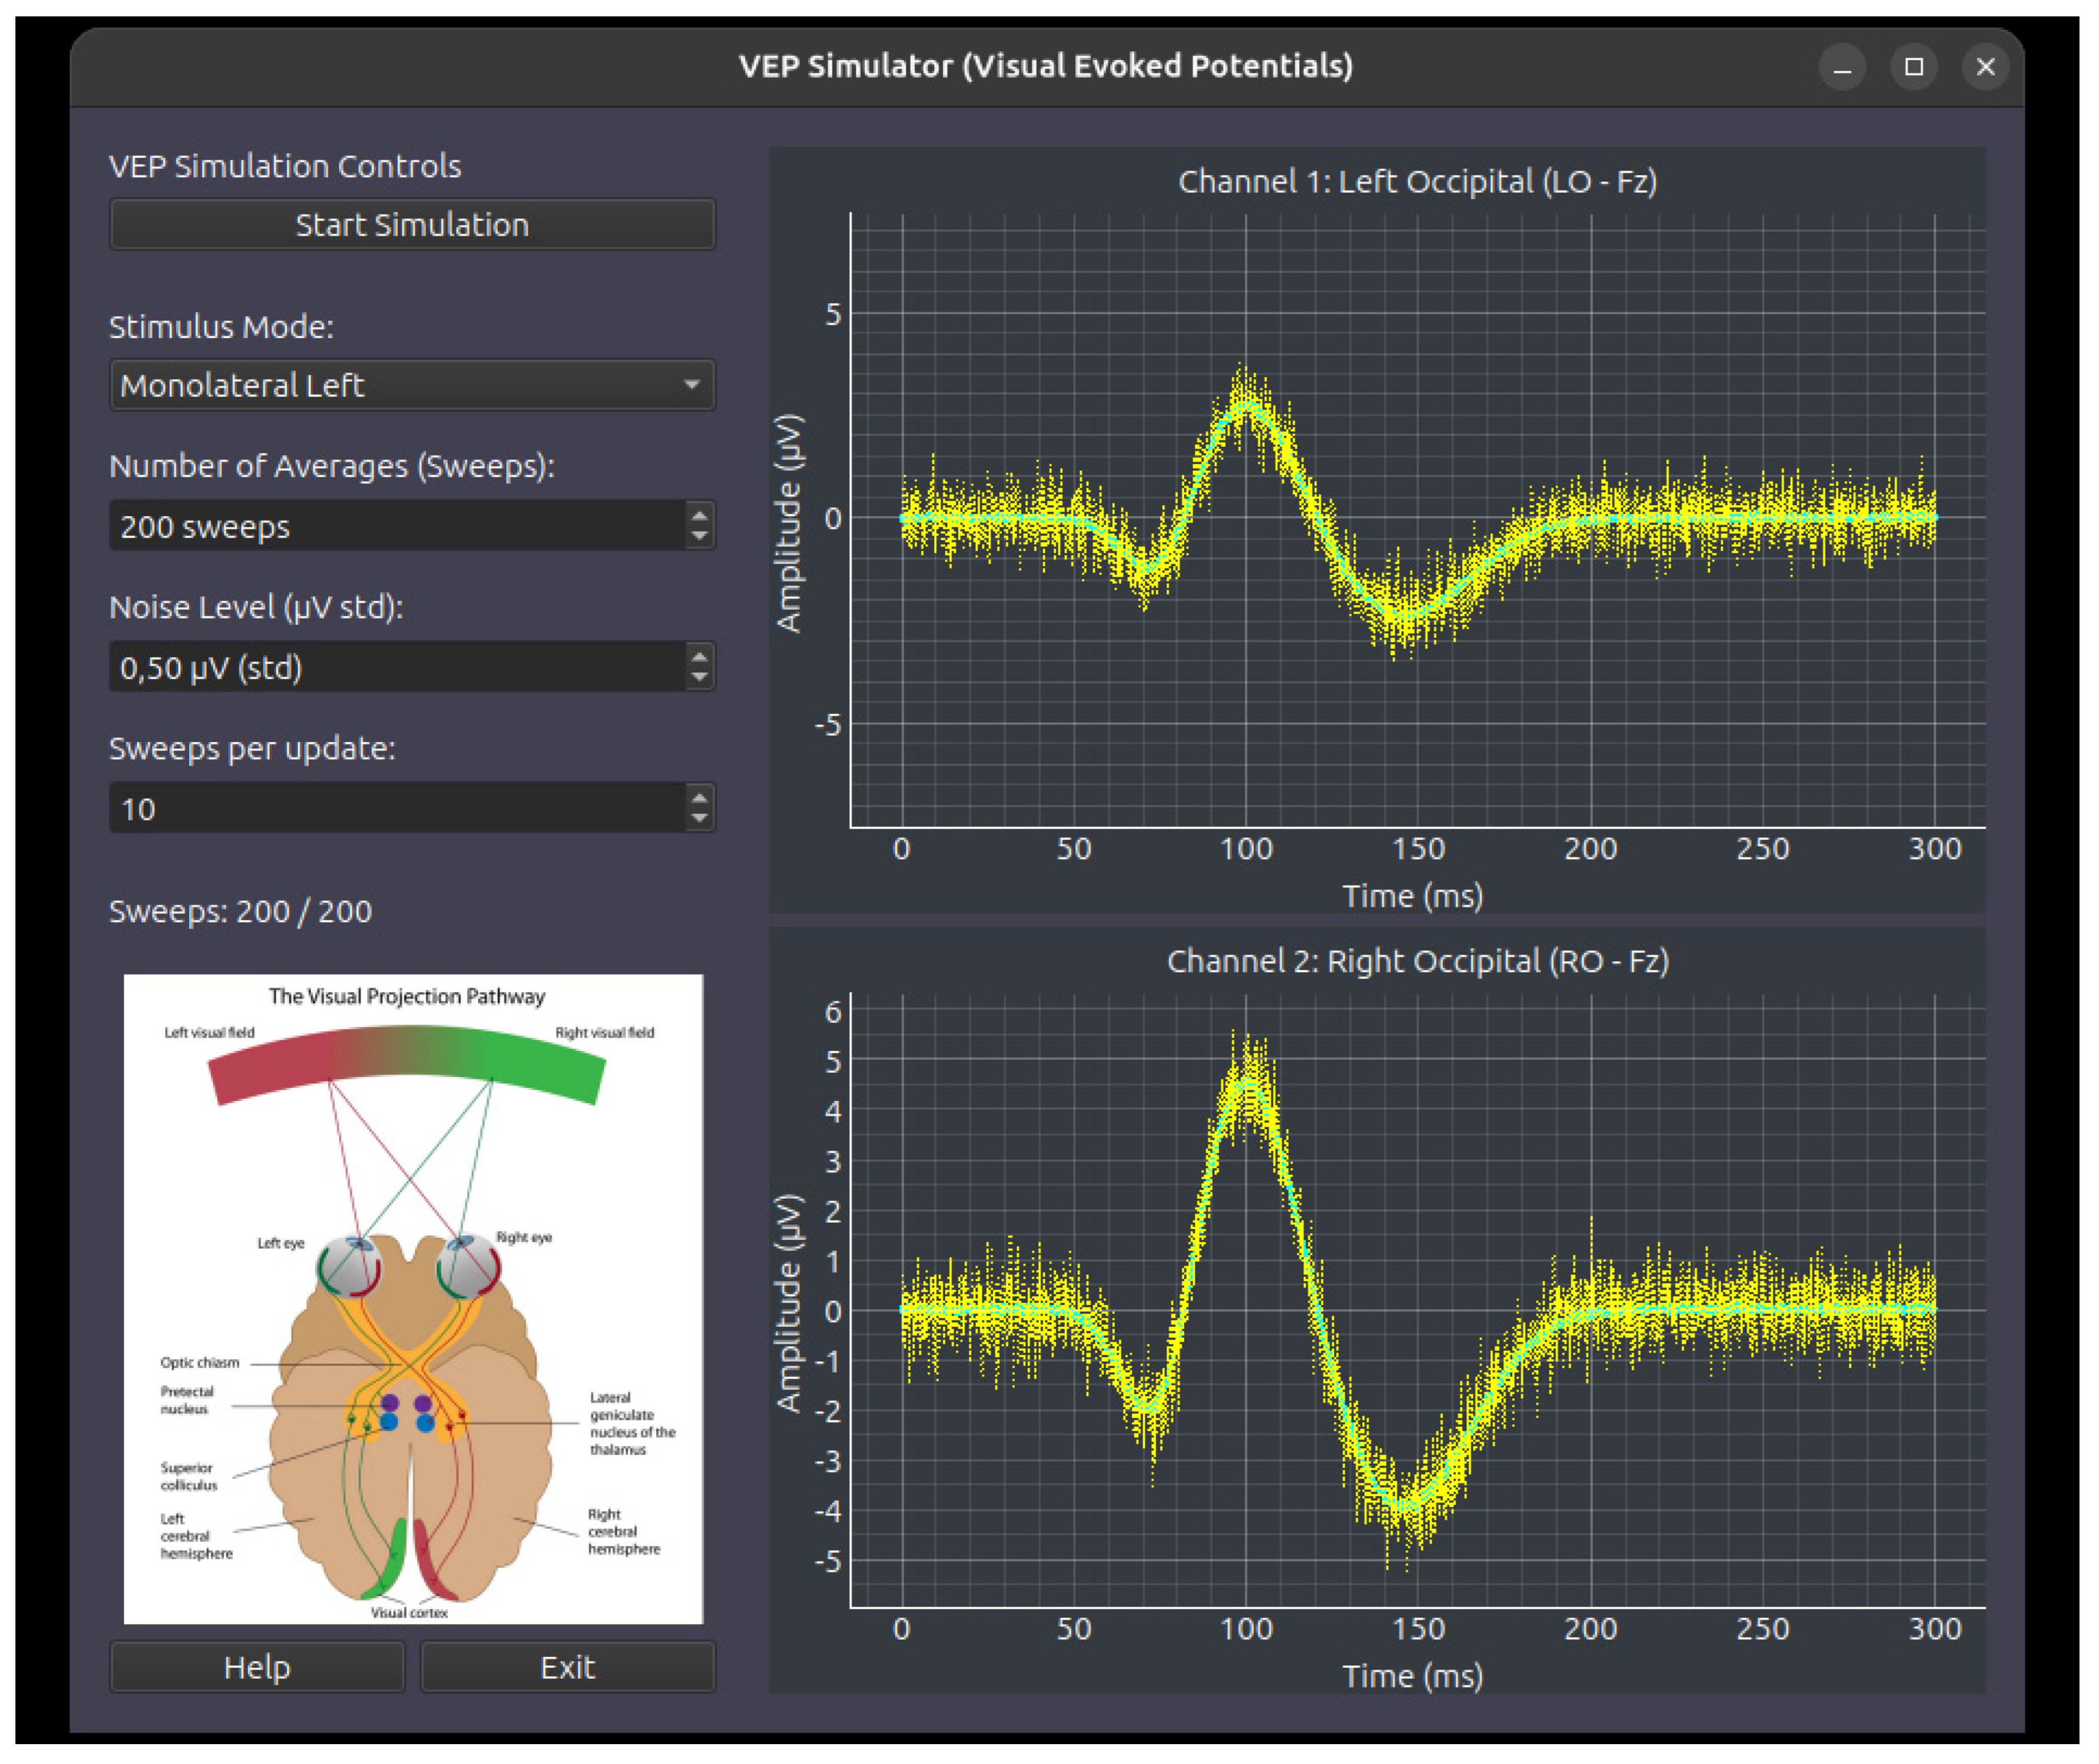2099x1764 pixels.
Task: Minimize the VEP Simulator window
Action: pyautogui.click(x=1842, y=67)
